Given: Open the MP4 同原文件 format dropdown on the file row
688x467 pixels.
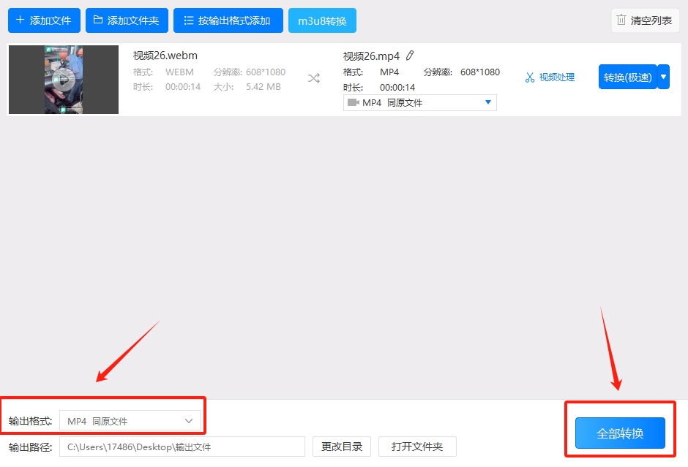Looking at the screenshot, I should tap(419, 102).
